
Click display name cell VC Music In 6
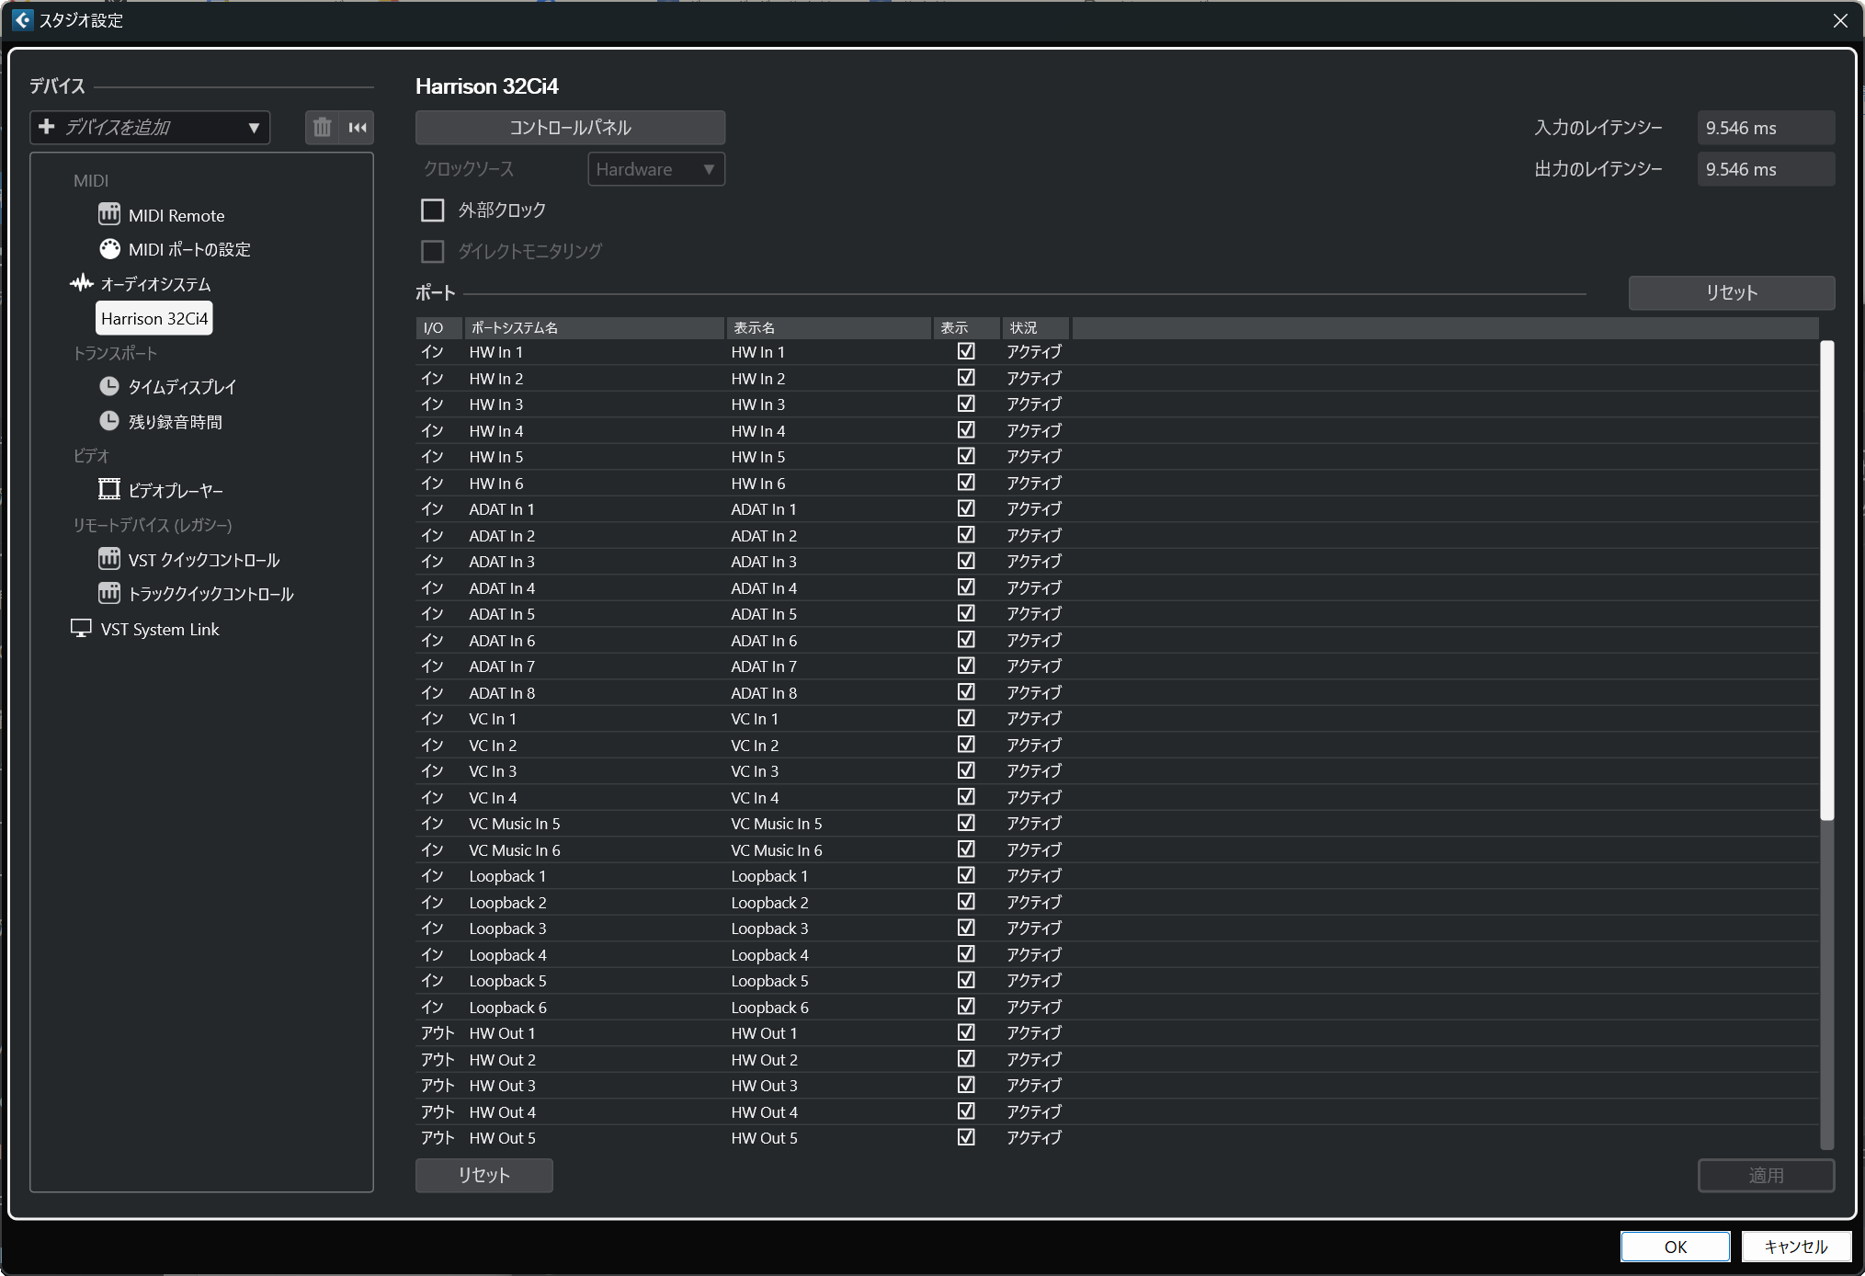[x=777, y=849]
